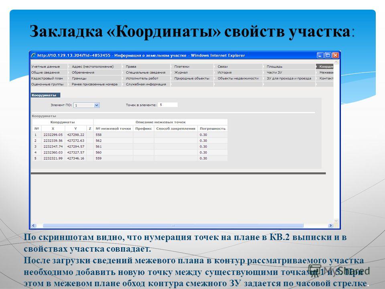Click the Префикс column header
The height and width of the screenshot is (289, 385).
(x=144, y=128)
